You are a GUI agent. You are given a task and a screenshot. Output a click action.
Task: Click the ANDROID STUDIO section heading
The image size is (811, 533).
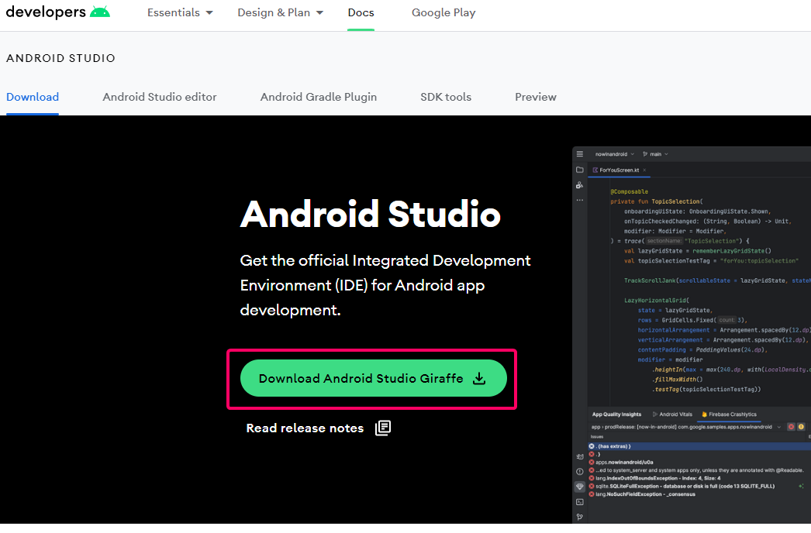click(x=61, y=58)
